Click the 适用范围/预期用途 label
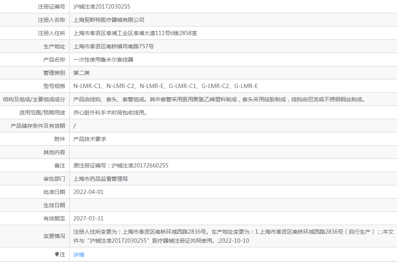Screen dimensions: 397x266 [42, 113]
